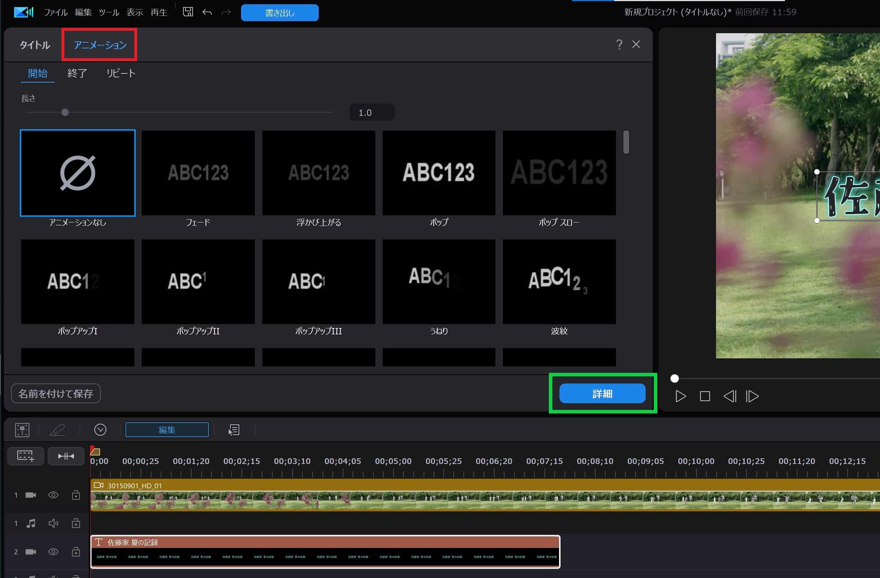The height and width of the screenshot is (578, 880).
Task: Toggle visibility of track 2
Action: click(53, 552)
